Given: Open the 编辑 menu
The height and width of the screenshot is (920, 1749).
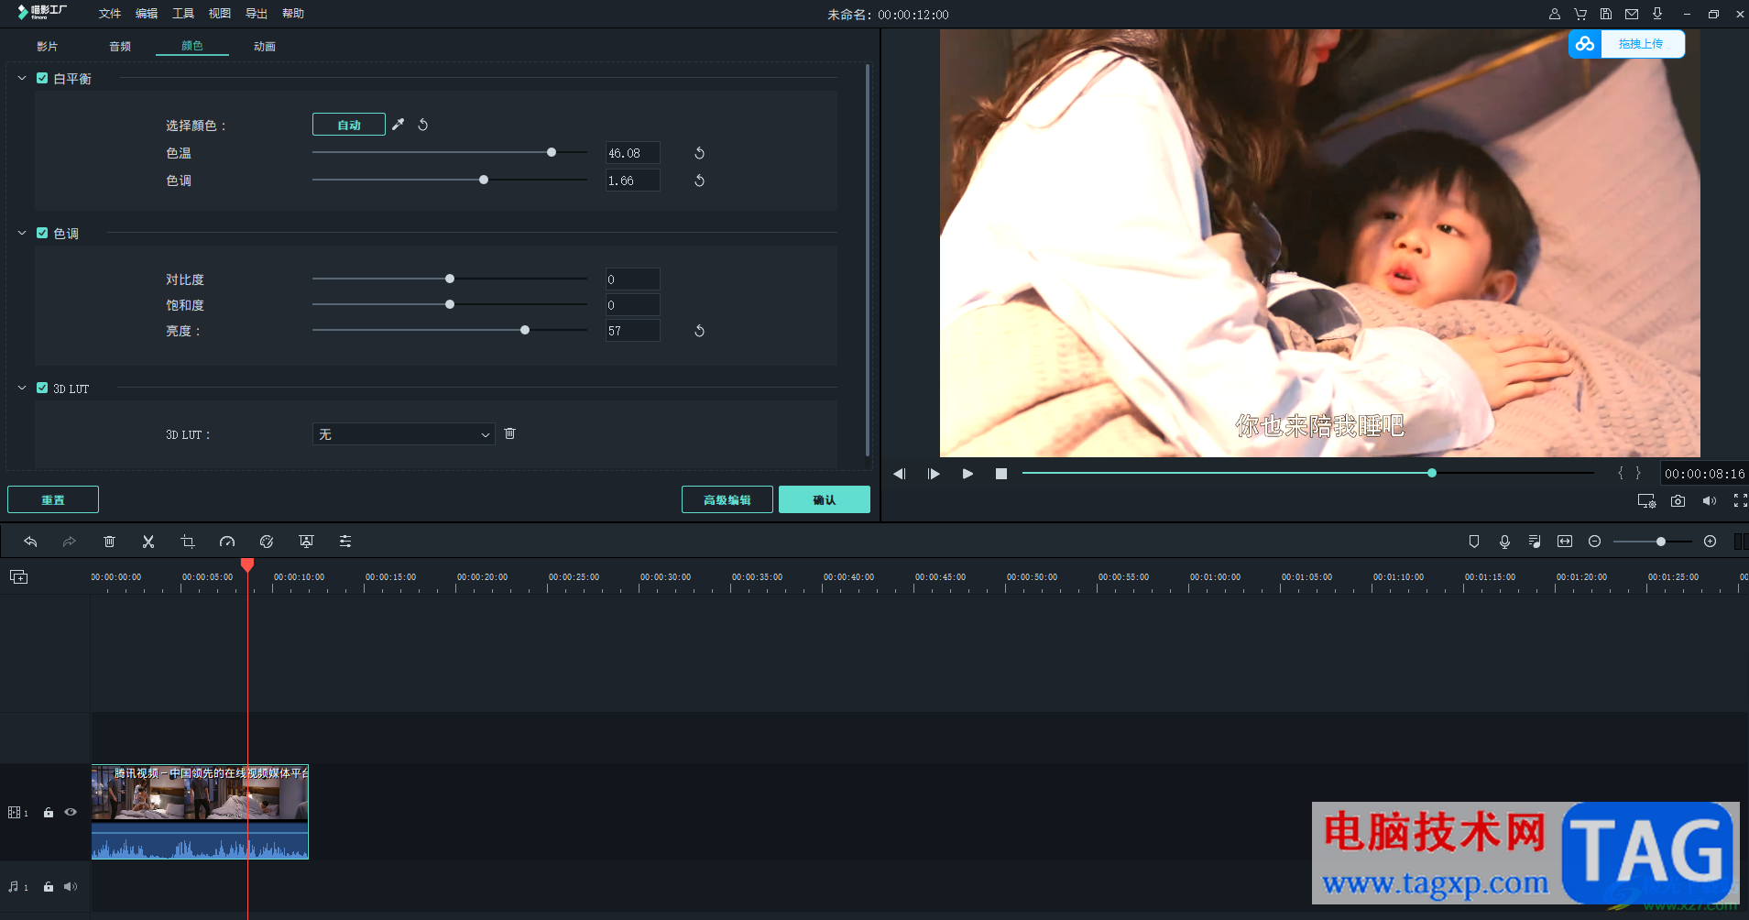Looking at the screenshot, I should [147, 14].
